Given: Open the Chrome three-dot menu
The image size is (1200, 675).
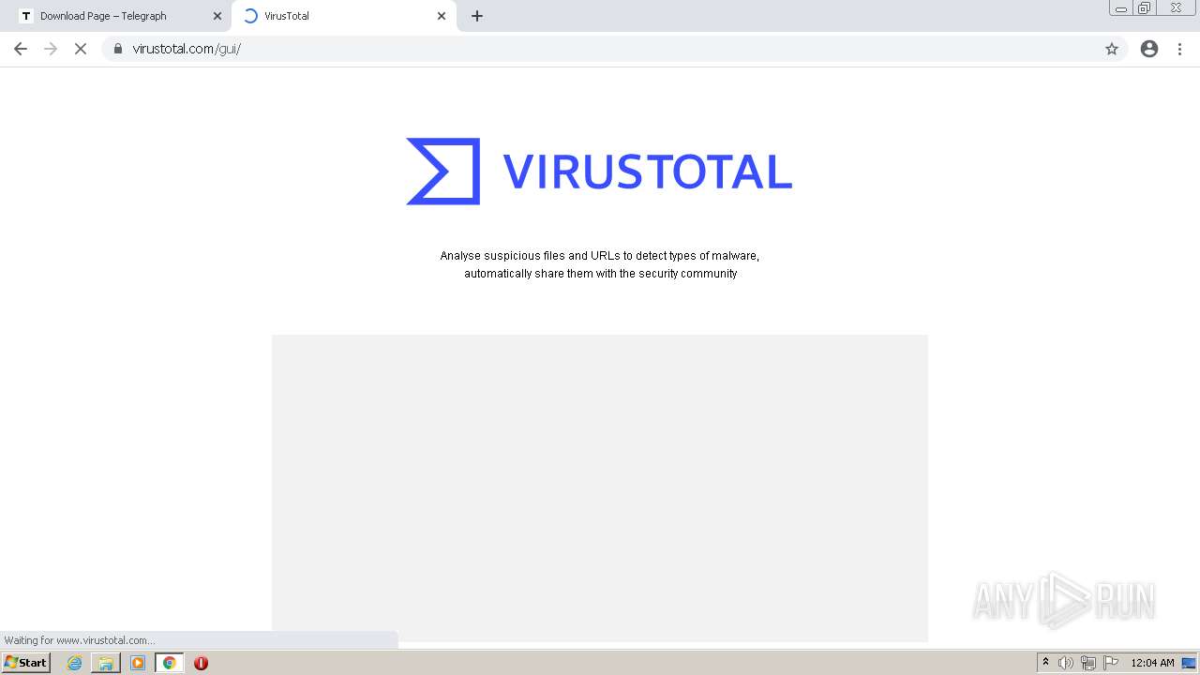Looking at the screenshot, I should 1179,49.
